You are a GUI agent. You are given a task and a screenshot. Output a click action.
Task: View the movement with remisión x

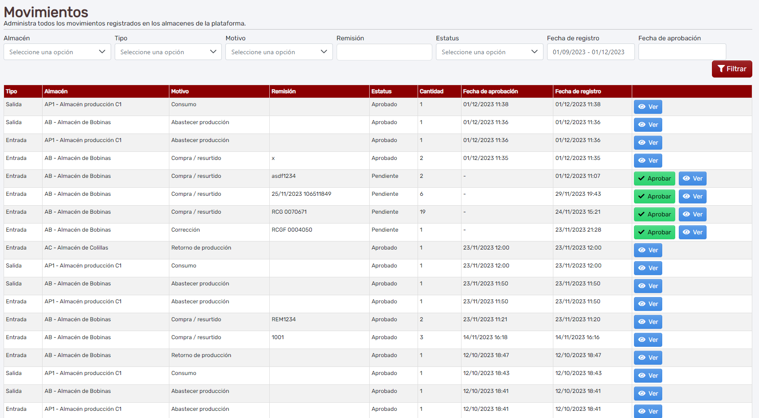pyautogui.click(x=648, y=160)
